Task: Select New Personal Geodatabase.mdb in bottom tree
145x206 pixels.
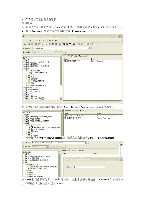Action: [44, 166]
